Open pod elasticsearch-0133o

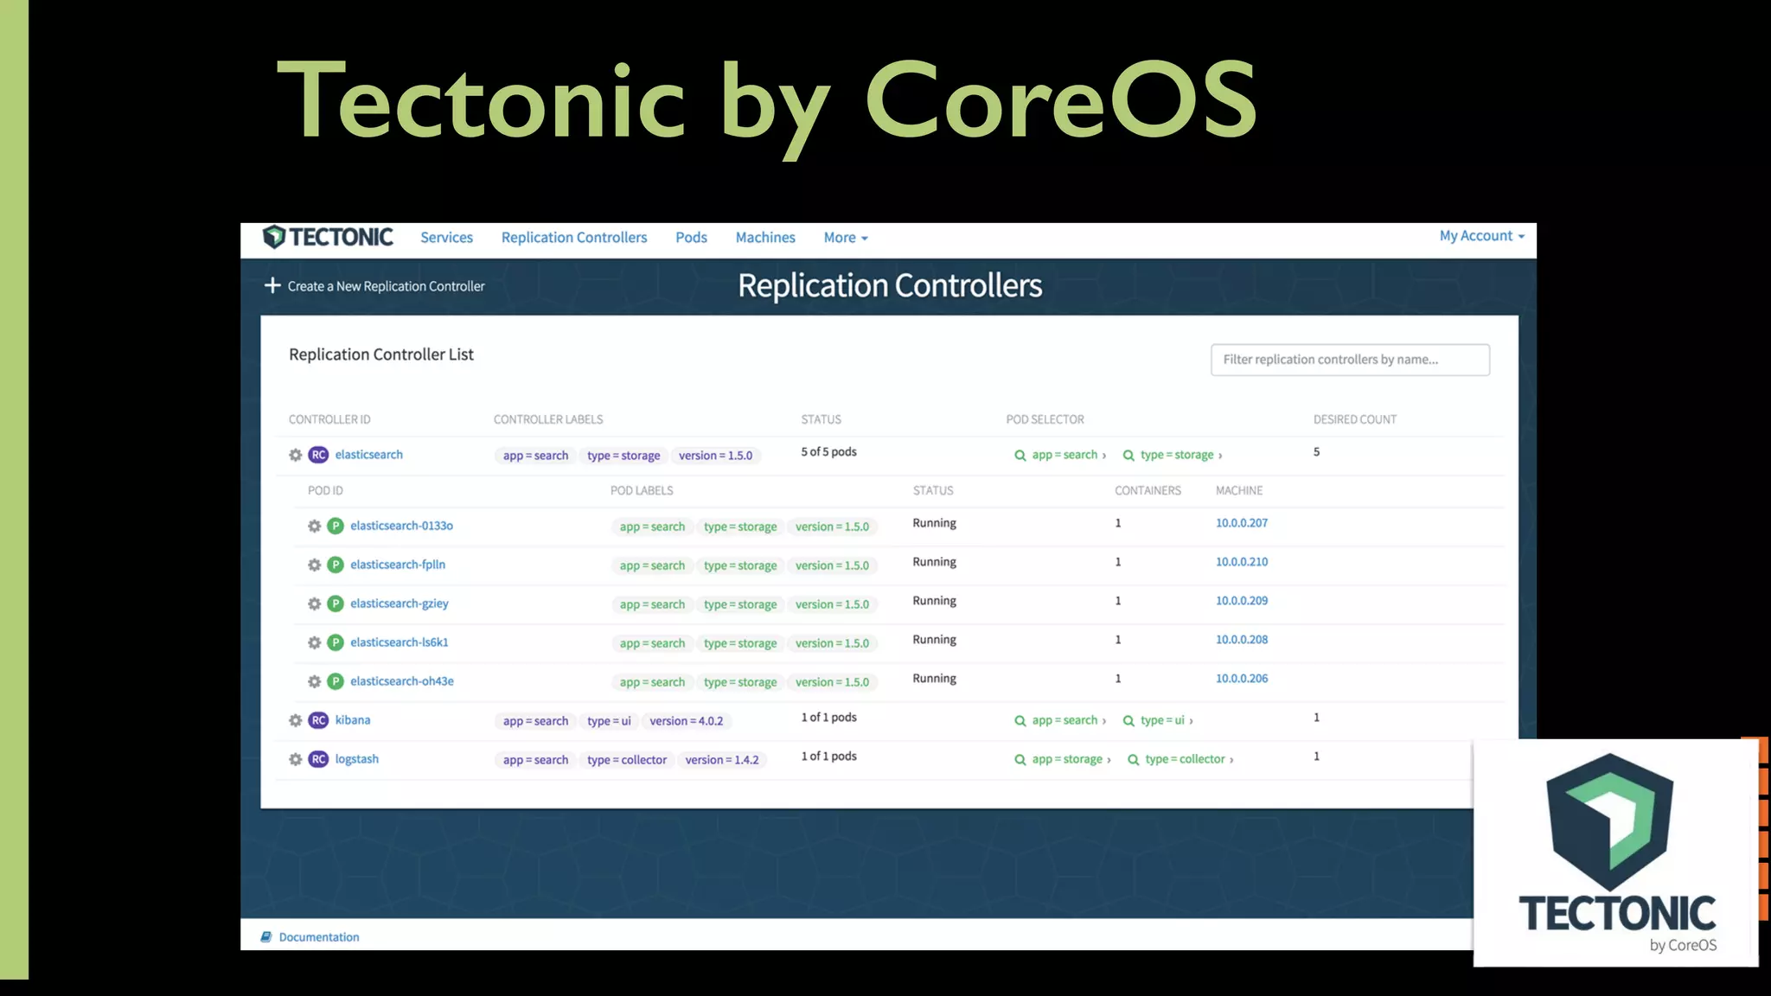[x=401, y=526]
